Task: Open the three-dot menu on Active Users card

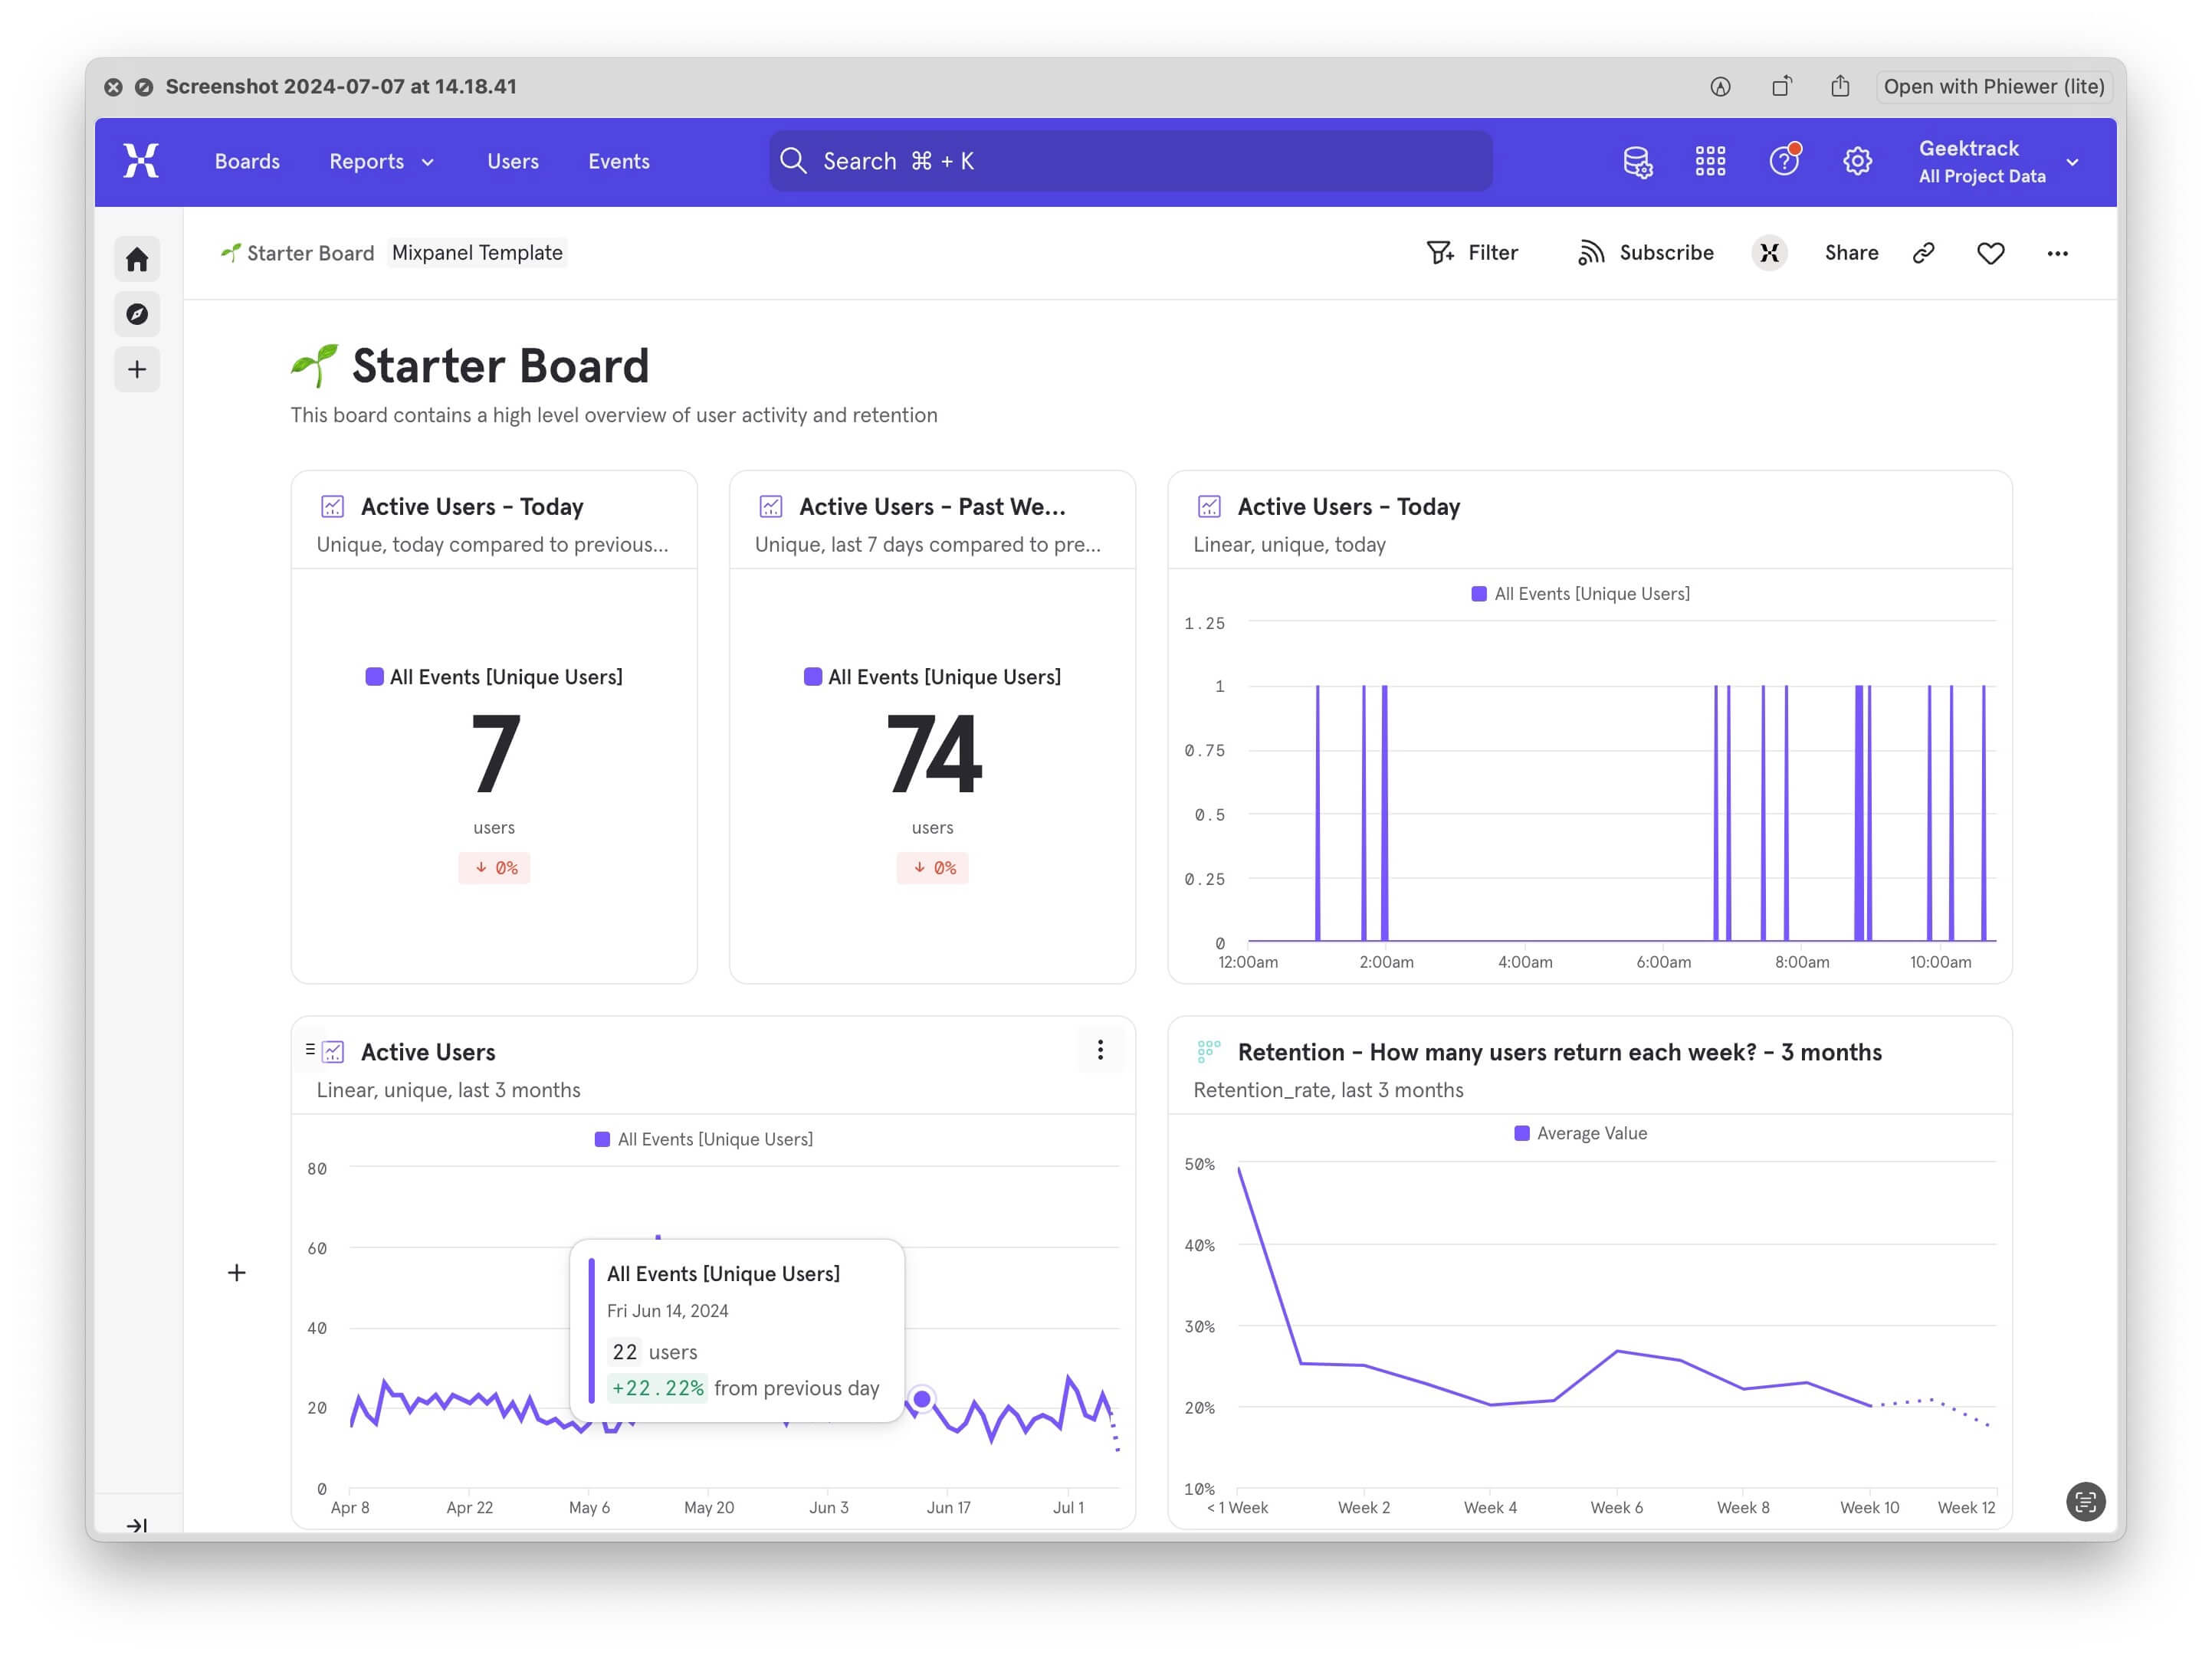Action: 1100,1050
